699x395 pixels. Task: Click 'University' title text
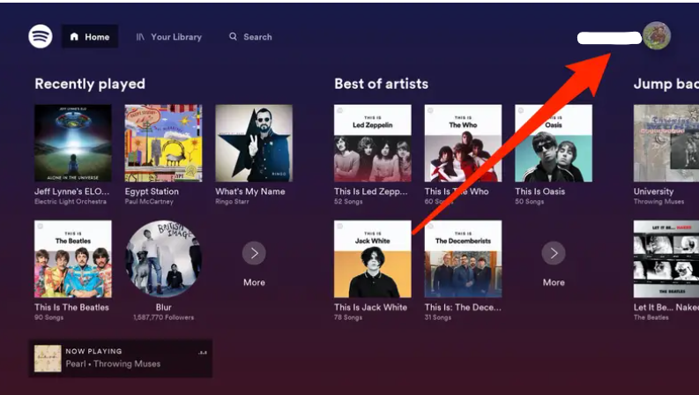pos(653,191)
